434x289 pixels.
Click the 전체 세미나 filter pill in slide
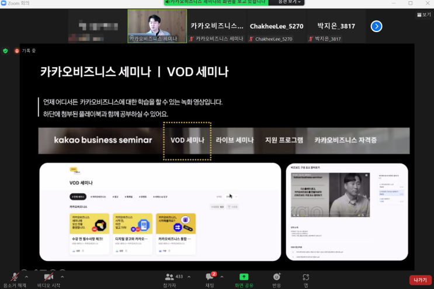coord(78,197)
